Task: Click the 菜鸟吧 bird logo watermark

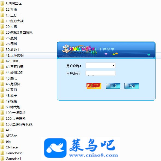Action: click(55, 148)
